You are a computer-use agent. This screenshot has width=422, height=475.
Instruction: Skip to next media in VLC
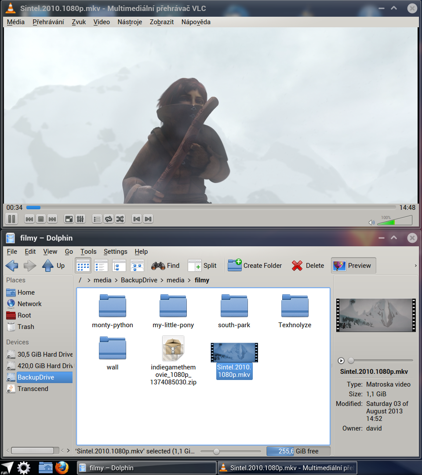click(x=52, y=219)
